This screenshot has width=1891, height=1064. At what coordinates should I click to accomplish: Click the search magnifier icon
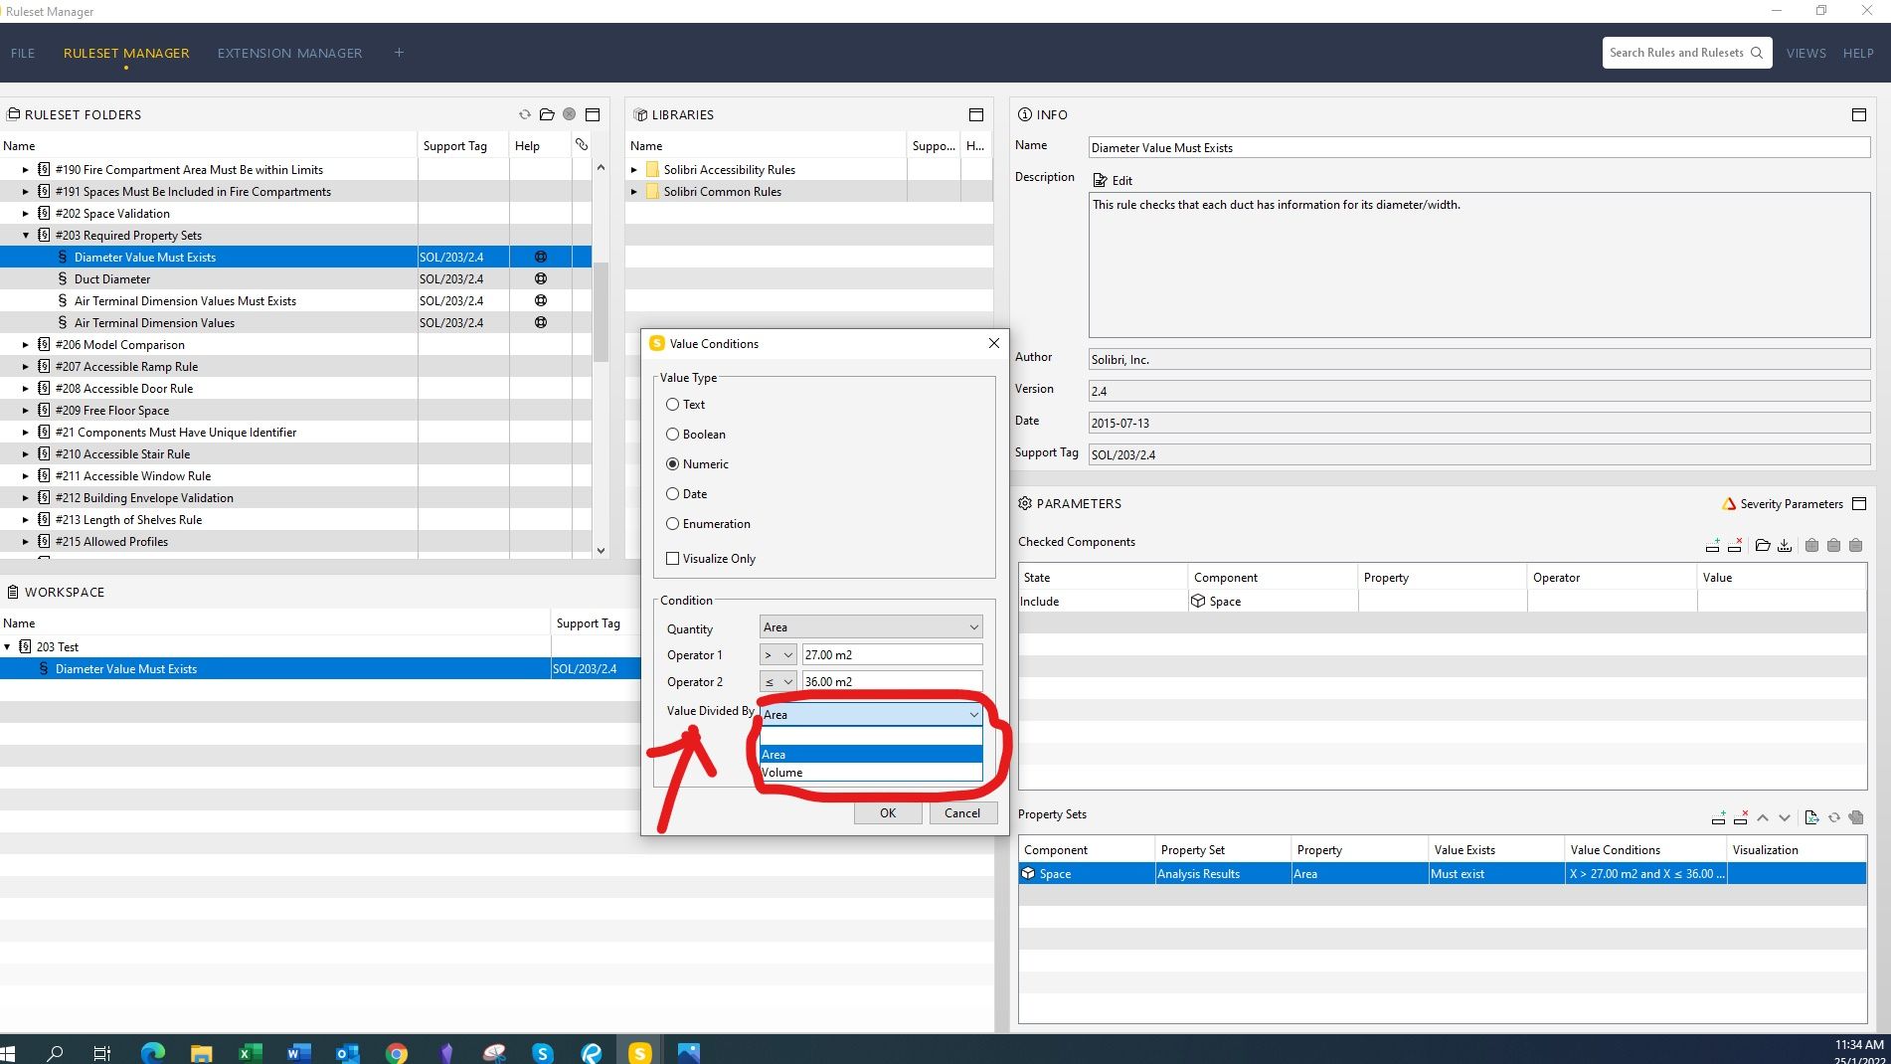coord(1757,53)
